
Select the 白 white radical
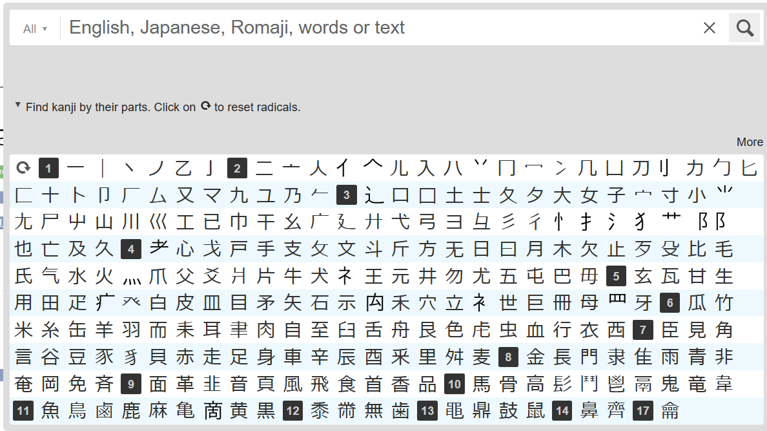coord(158,302)
